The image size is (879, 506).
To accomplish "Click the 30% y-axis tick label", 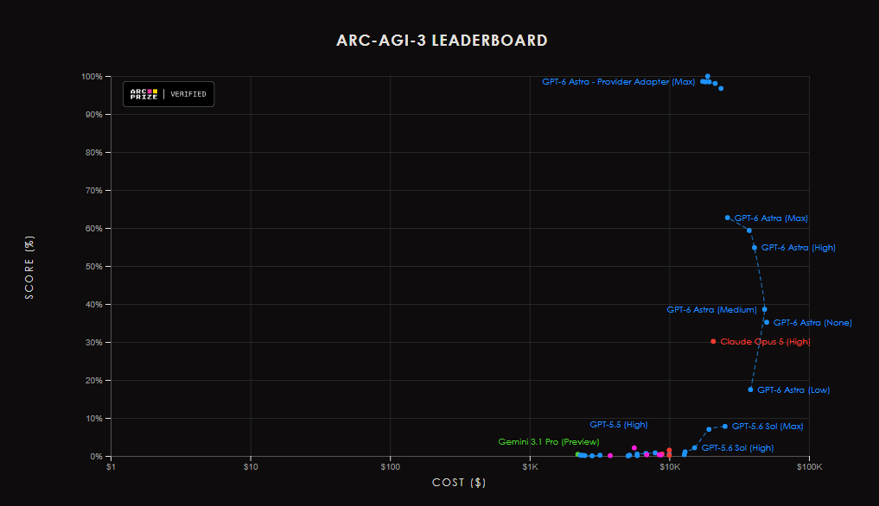I will click(93, 343).
